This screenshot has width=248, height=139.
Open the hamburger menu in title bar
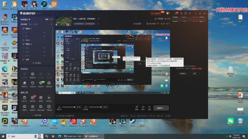pyautogui.click(x=190, y=13)
